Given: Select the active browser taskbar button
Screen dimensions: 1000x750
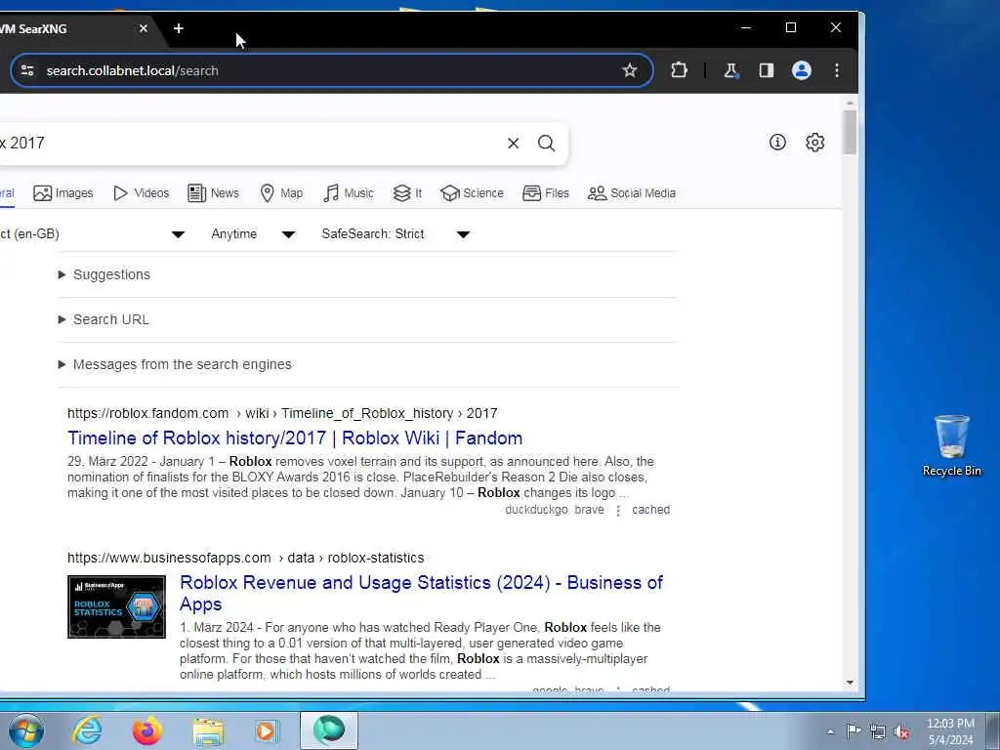Looking at the screenshot, I should tap(329, 730).
